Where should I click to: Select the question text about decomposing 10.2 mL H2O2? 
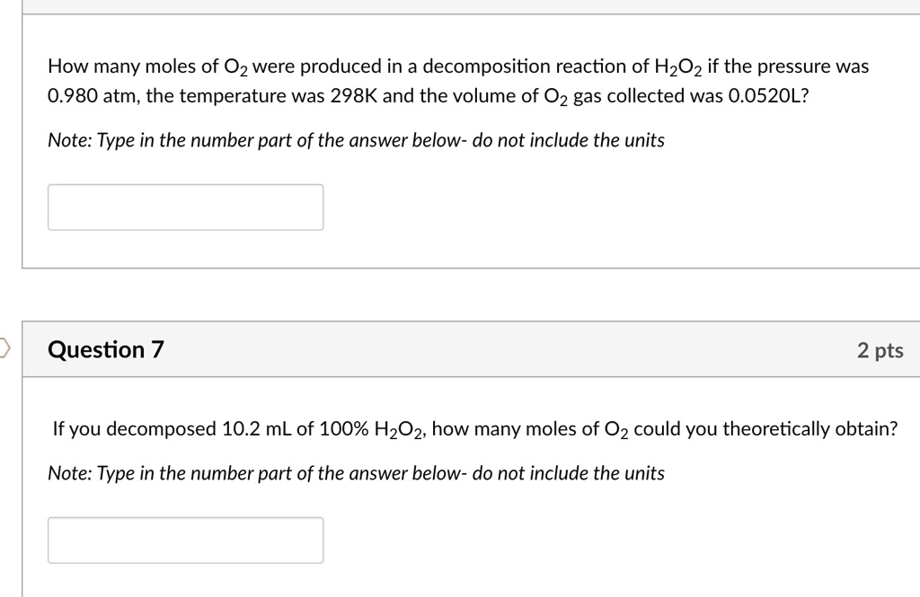pyautogui.click(x=474, y=428)
